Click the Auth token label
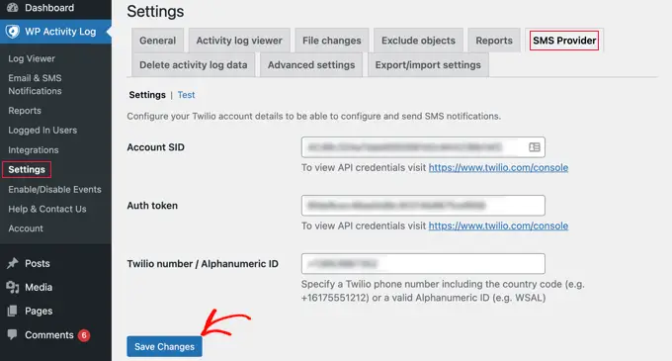 click(x=152, y=206)
